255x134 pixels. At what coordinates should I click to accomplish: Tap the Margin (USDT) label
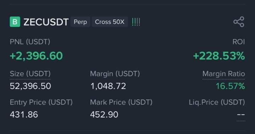click(115, 74)
